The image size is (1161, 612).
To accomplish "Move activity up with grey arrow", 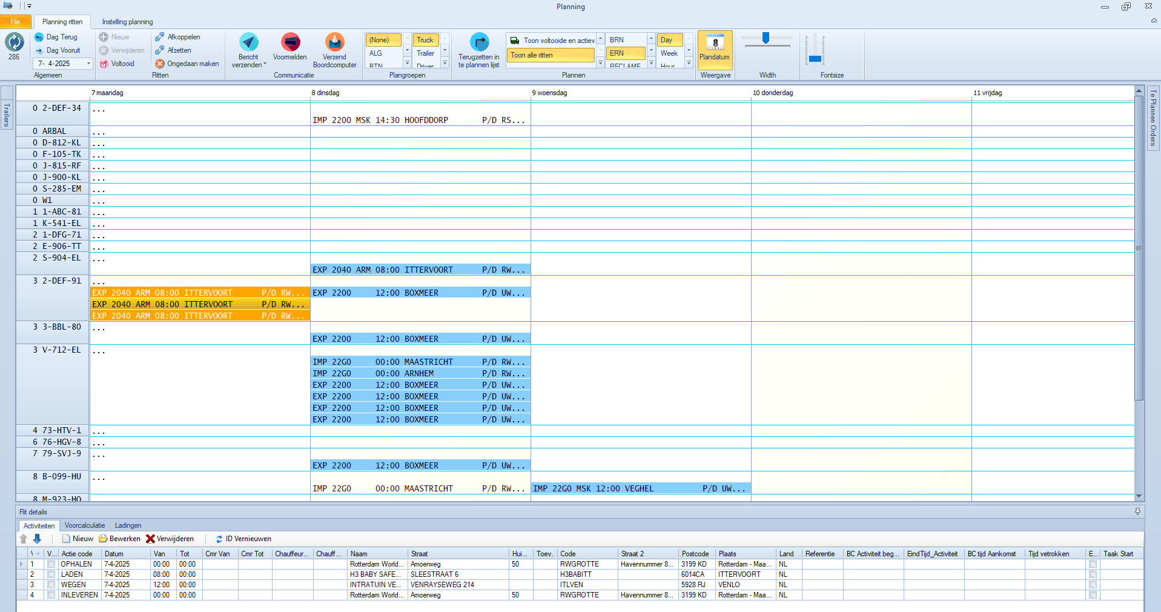I will pyautogui.click(x=24, y=539).
